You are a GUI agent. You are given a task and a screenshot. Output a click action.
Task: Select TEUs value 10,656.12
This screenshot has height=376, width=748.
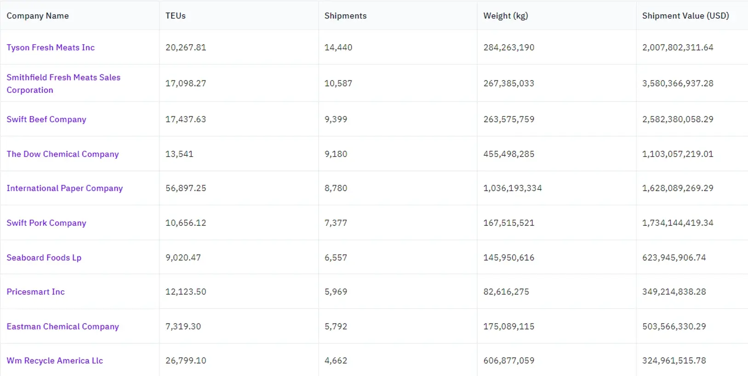(x=186, y=223)
